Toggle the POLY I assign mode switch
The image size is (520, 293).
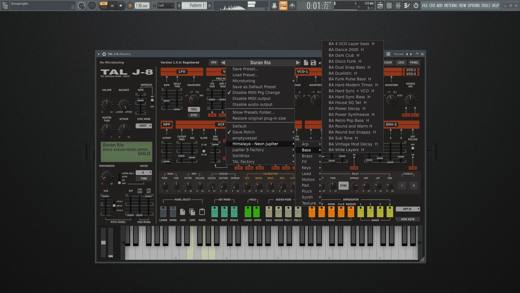[x=288, y=212]
